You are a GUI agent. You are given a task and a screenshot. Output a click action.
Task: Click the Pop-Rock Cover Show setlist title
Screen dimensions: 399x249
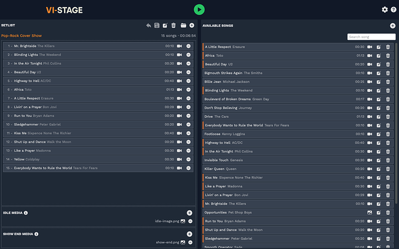point(21,36)
